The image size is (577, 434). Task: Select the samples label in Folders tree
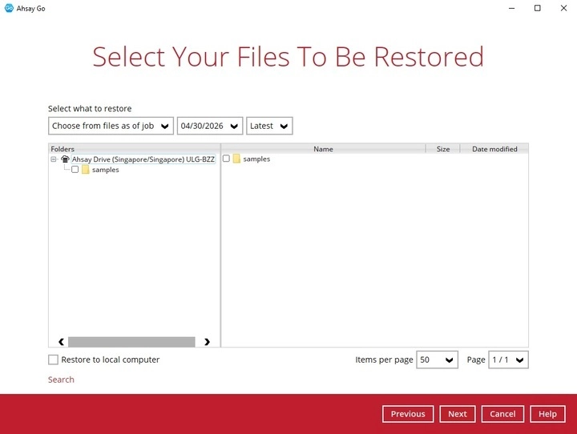106,170
